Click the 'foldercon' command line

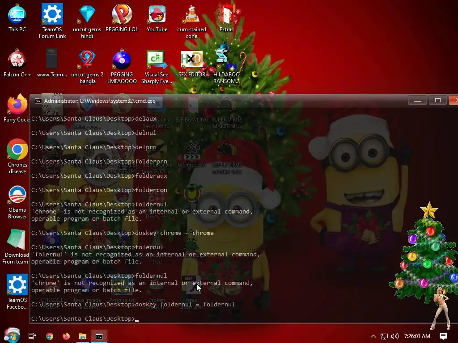(99, 190)
